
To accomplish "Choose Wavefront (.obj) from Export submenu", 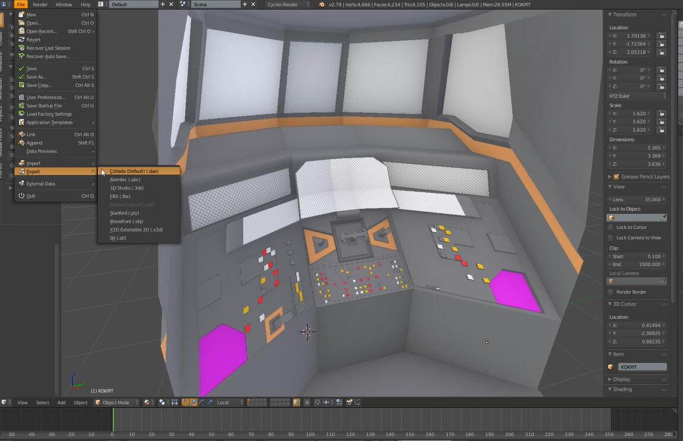I will (126, 221).
